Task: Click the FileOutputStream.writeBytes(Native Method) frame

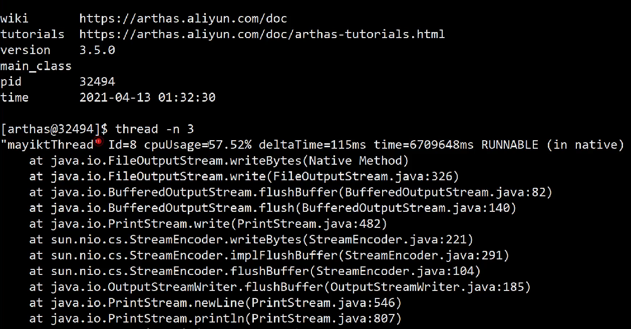Action: click(219, 161)
